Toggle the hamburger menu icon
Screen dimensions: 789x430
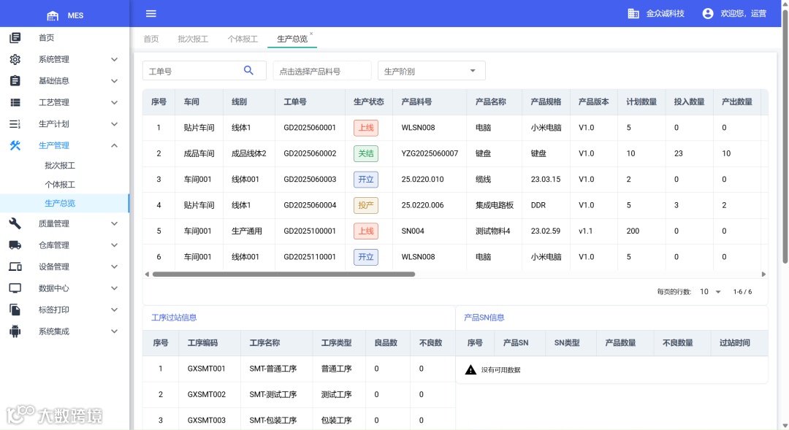(x=151, y=14)
